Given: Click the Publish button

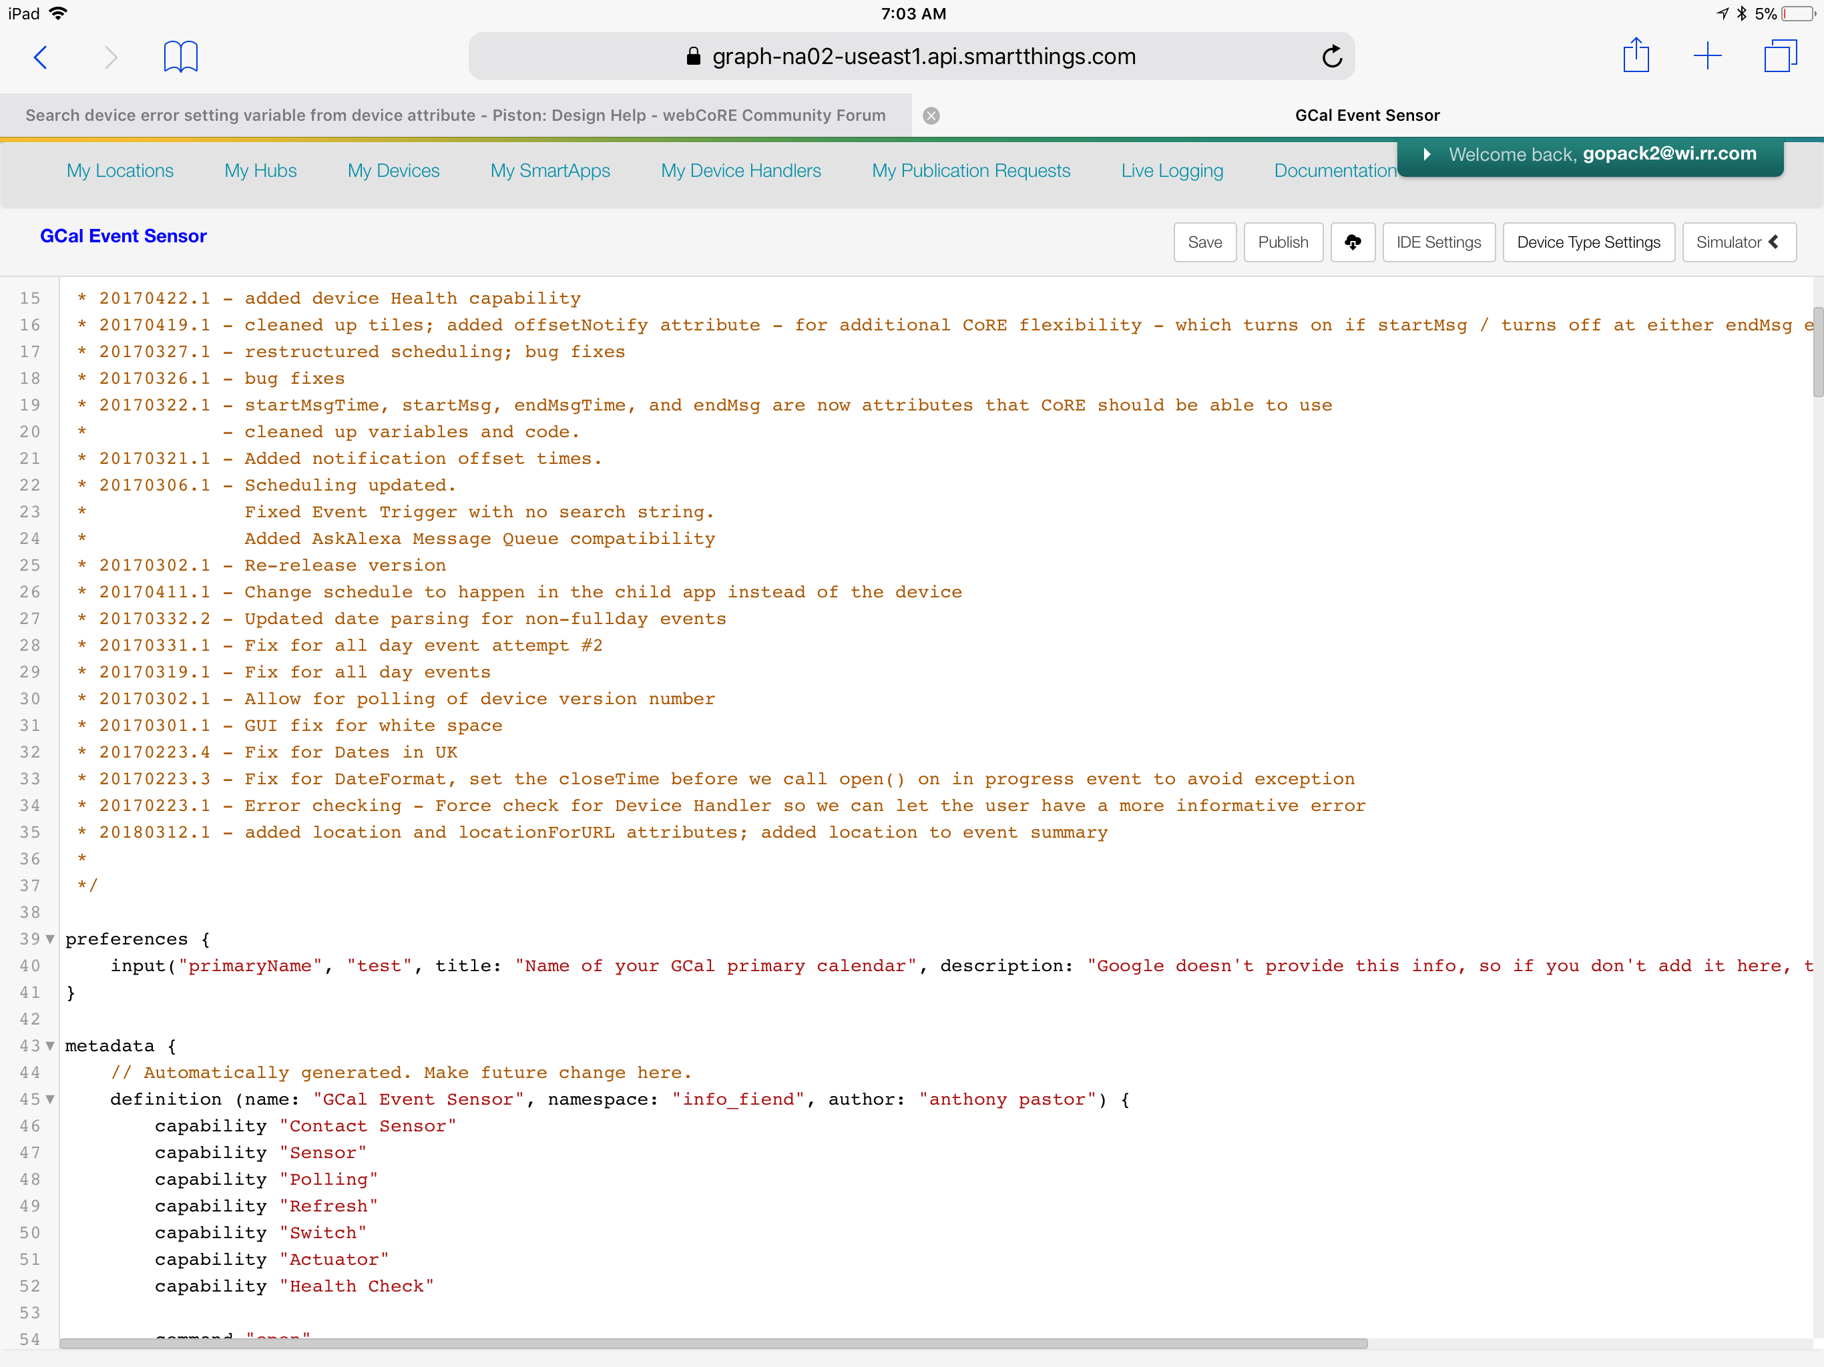Looking at the screenshot, I should coord(1283,242).
